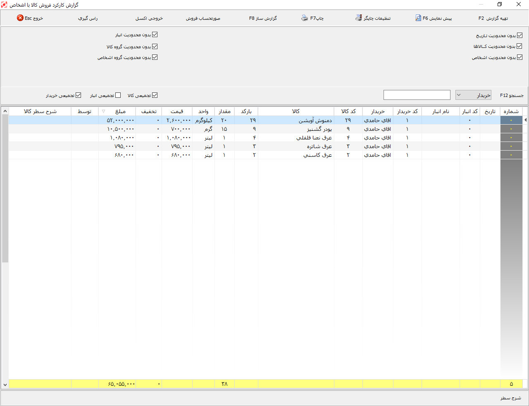Click the red Esc exit icon
This screenshot has width=529, height=406.
click(20, 18)
